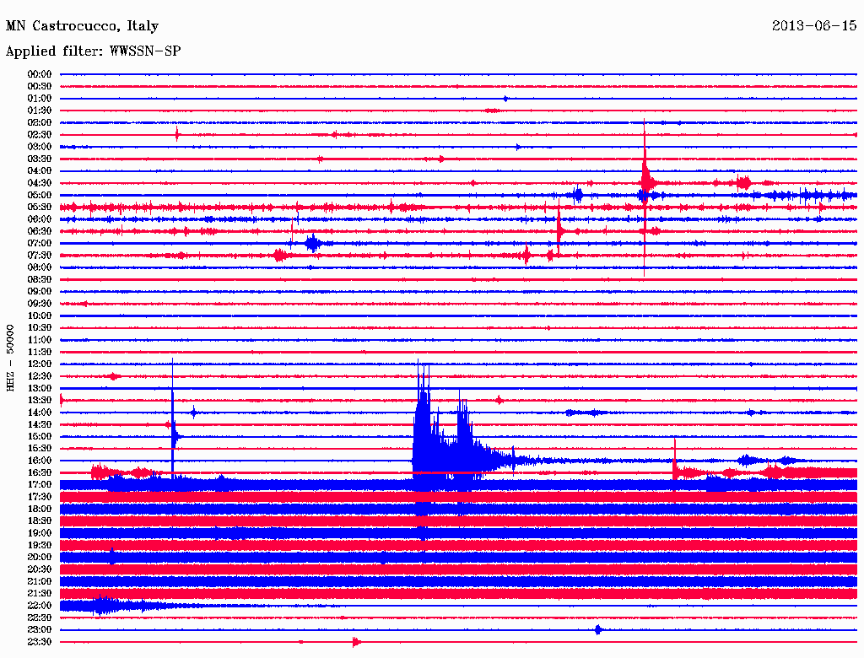Click the date 2013-06-15 in the header
This screenshot has width=864, height=658.
pos(814,26)
